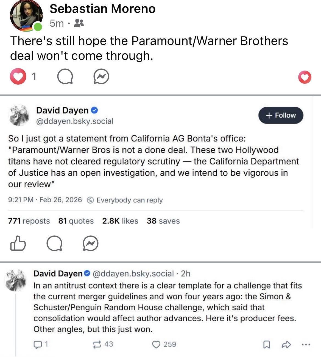View the 2.8K likes list
This screenshot has width=321, height=357.
click(x=120, y=221)
